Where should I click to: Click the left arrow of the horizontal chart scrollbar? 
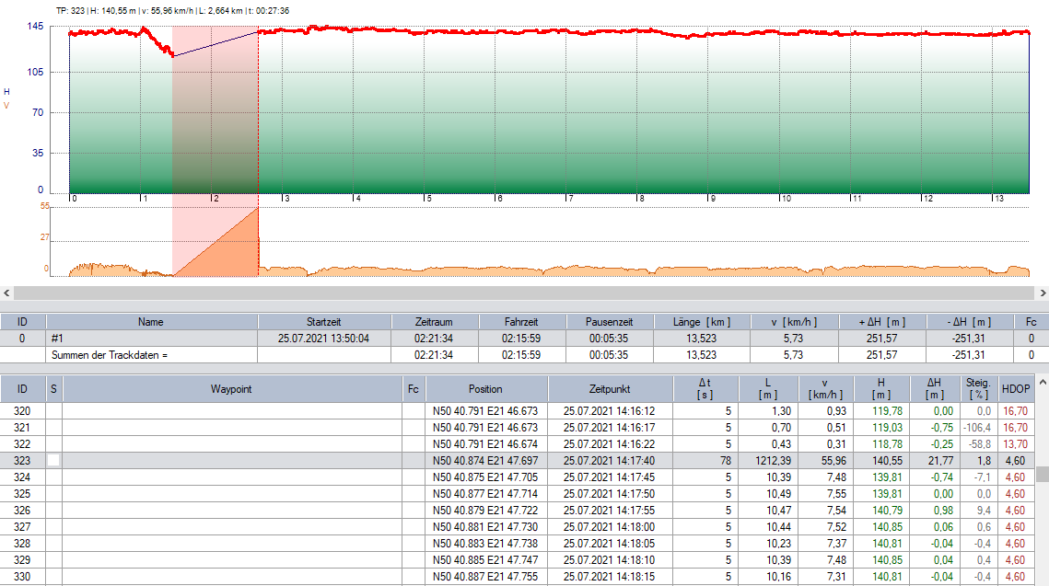pos(7,293)
